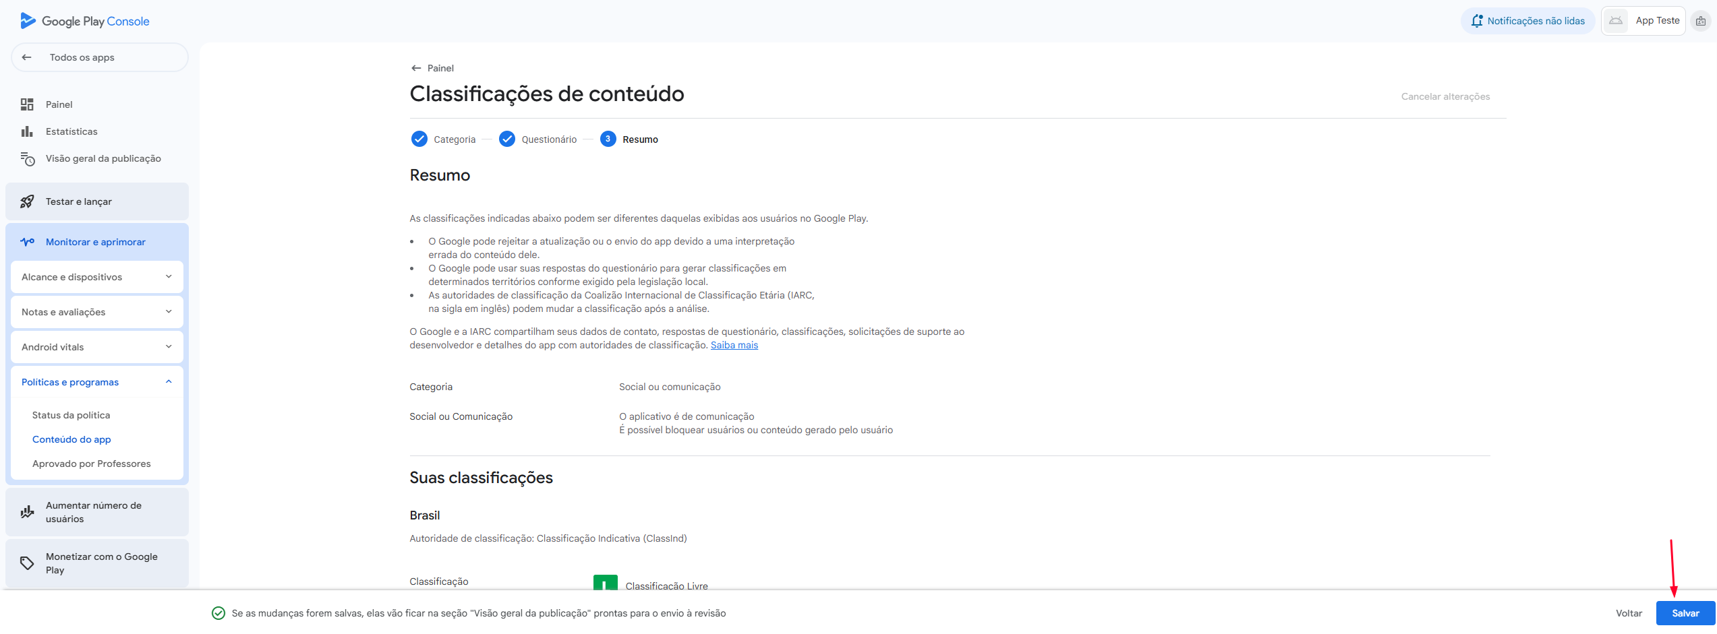The image size is (1717, 634).
Task: Click the Aumentar número de usuários icon
Action: [x=27, y=512]
